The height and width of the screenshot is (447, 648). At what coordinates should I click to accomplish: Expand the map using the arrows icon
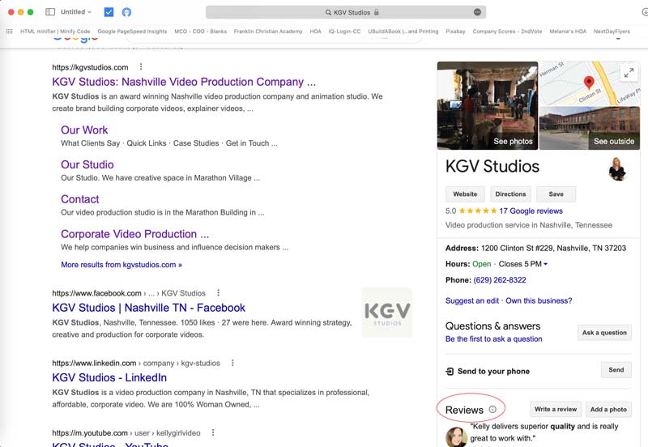[629, 73]
